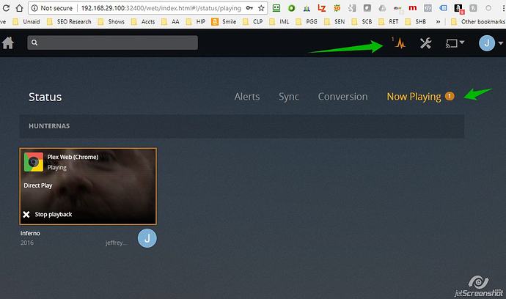This screenshot has height=299, width=506.
Task: Click the green circle extension icon
Action: (x=292, y=8)
